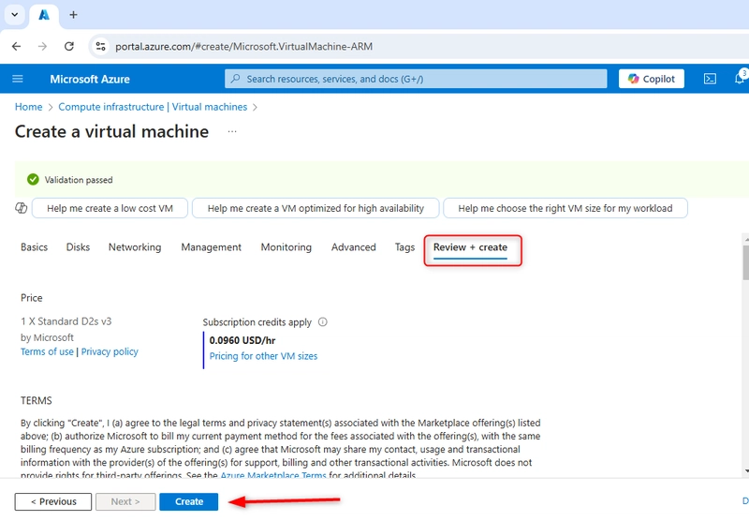749x521 pixels.
Task: Click the disabled Next button
Action: tap(125, 502)
